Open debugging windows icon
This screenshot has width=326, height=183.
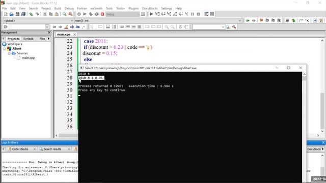(x=206, y=14)
